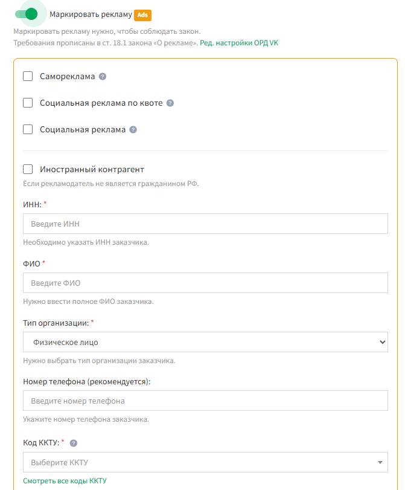Expand the Выберите ККТУ combo box
This screenshot has width=405, height=490.
199,463
